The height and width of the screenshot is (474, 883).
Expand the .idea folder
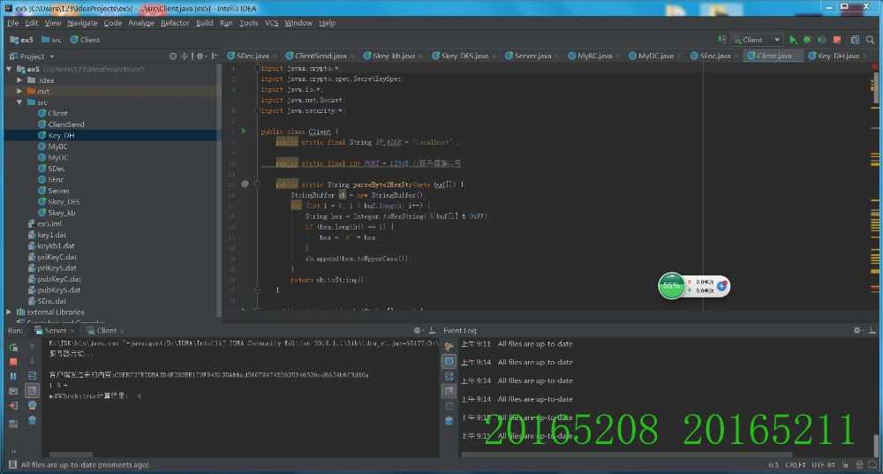click(x=19, y=80)
